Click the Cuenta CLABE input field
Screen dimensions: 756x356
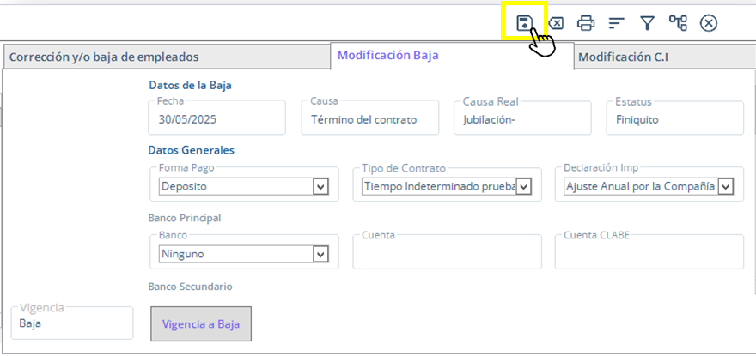pyautogui.click(x=649, y=255)
